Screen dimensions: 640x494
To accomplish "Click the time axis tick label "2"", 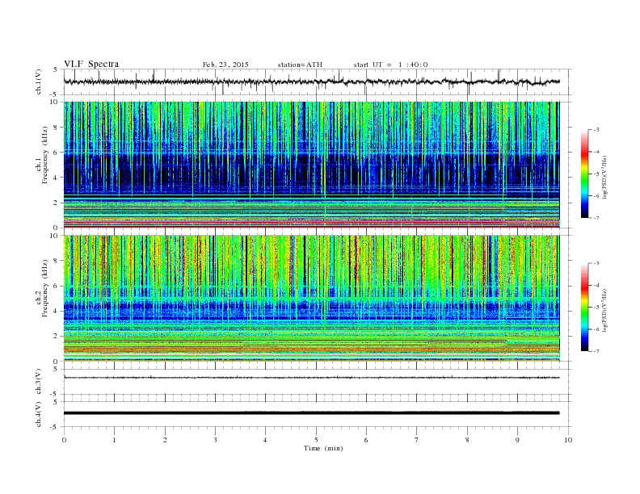I will [x=165, y=440].
